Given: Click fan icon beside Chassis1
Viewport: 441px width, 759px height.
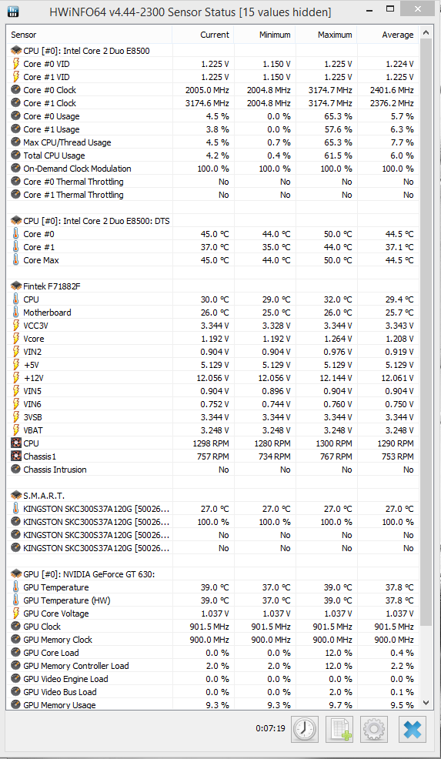Looking at the screenshot, I should coord(16,456).
